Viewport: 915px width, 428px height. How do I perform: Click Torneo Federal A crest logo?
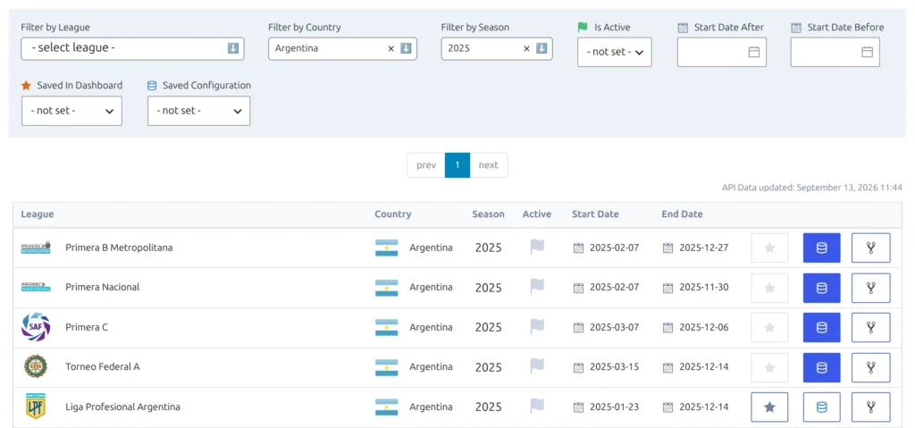(36, 366)
